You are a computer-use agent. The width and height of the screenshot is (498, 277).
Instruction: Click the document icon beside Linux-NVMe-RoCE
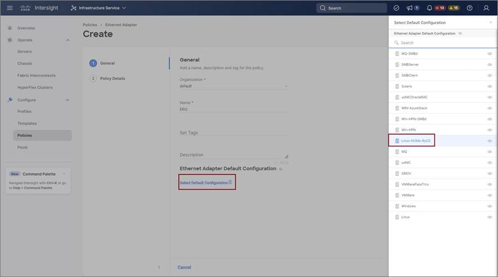397,141
